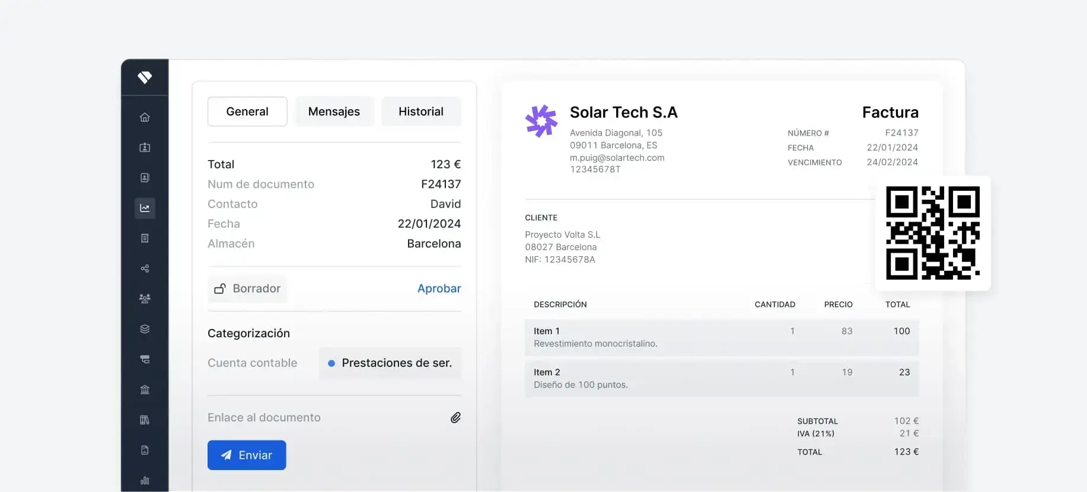Click the Factura heading
Viewport: 1087px width, 492px height.
point(890,112)
